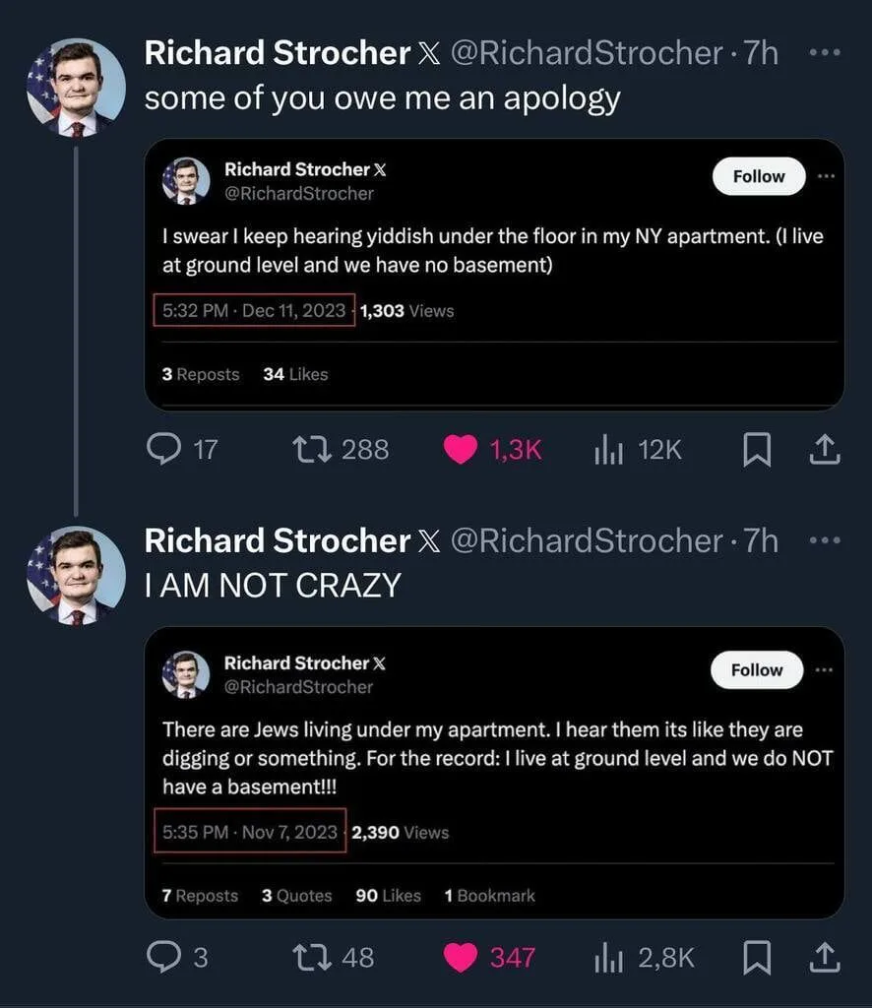Open the @RichardStrocher handle on the first post

pyautogui.click(x=586, y=53)
